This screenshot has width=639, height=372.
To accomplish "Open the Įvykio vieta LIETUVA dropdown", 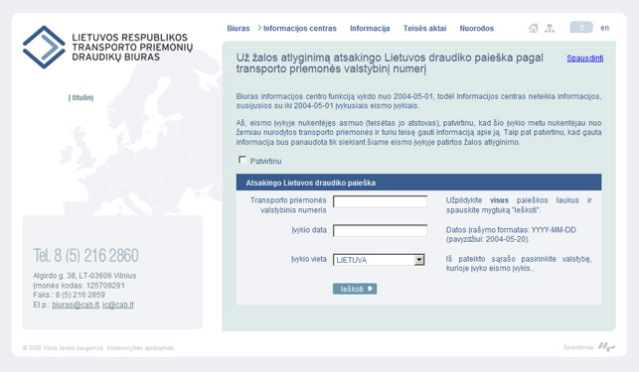I will point(379,260).
